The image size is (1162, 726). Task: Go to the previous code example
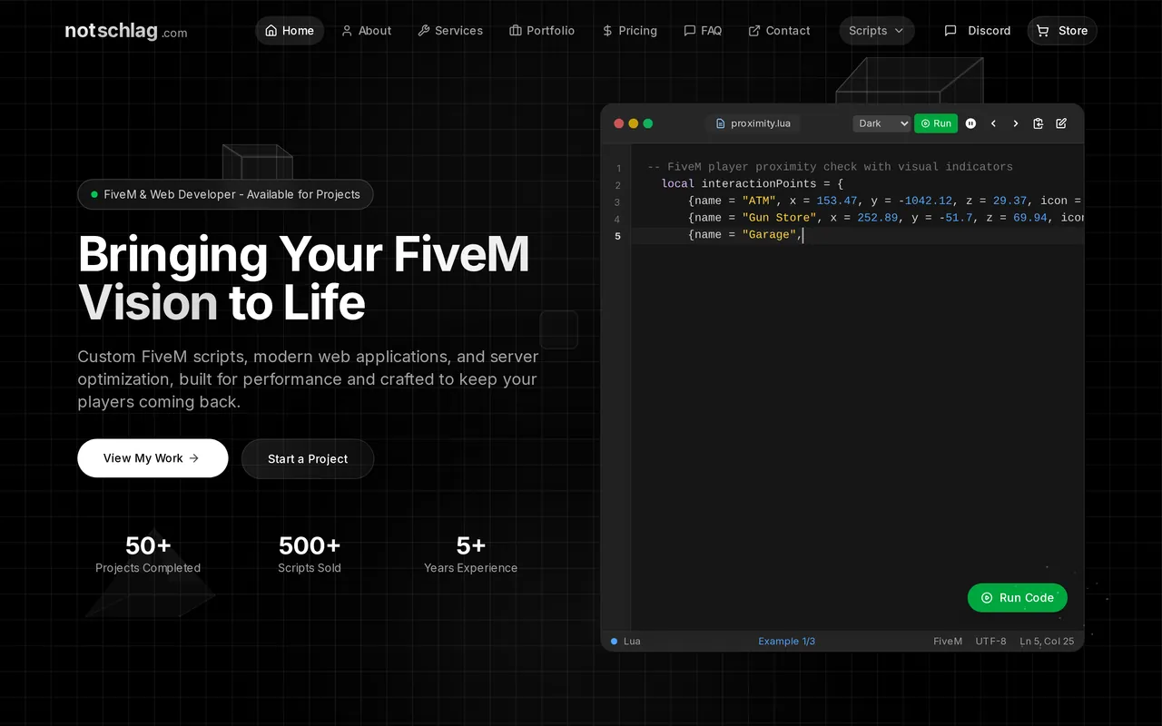pos(993,123)
